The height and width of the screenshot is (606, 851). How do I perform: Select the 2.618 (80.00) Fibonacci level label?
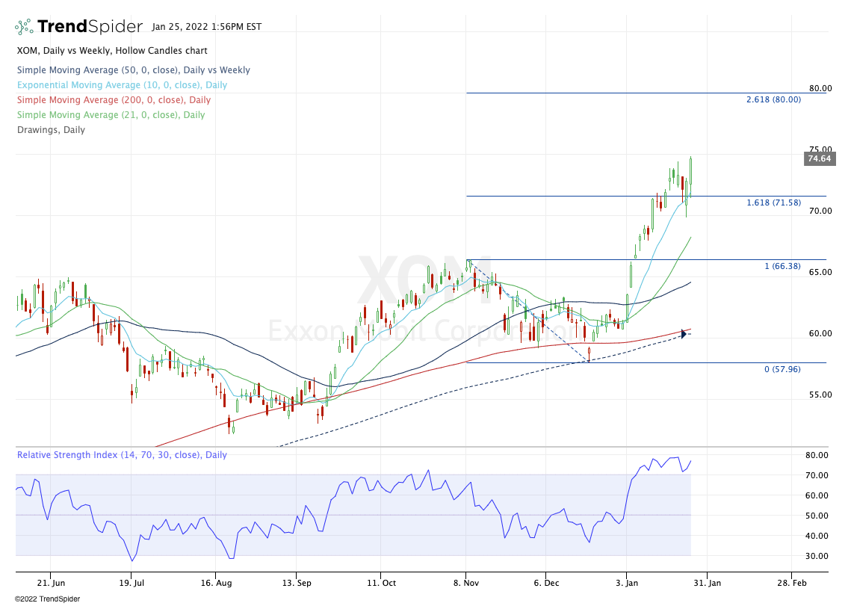coord(773,99)
